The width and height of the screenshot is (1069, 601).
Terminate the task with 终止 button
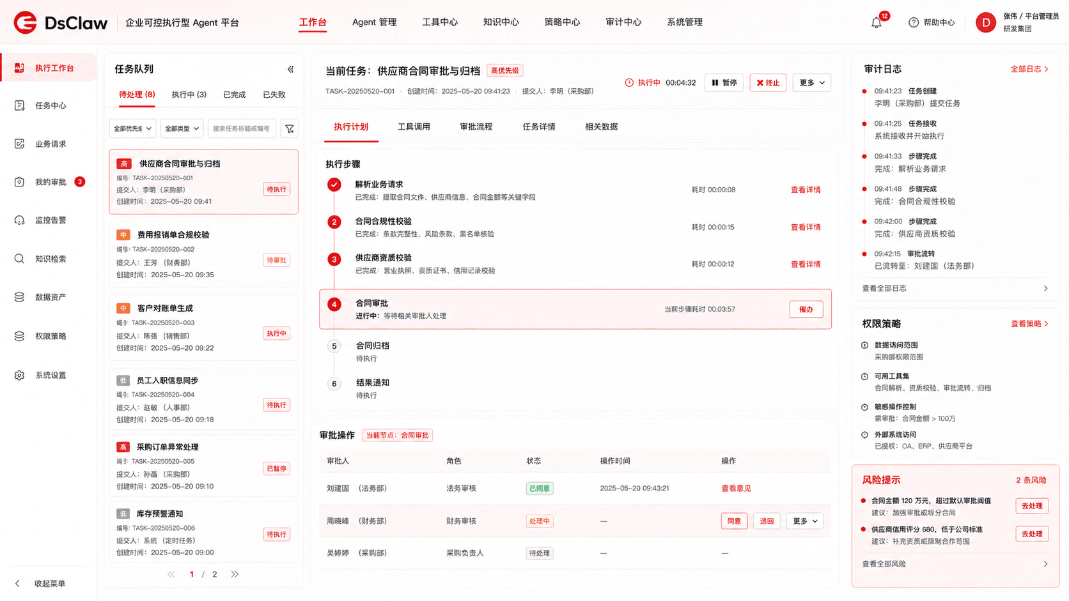click(768, 82)
